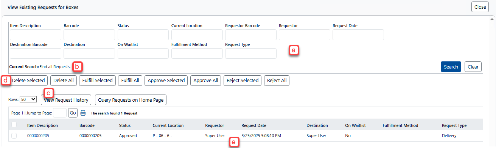496x148 pixels.
Task: Click the barcode cell 0000000205
Action: [x=90, y=136]
